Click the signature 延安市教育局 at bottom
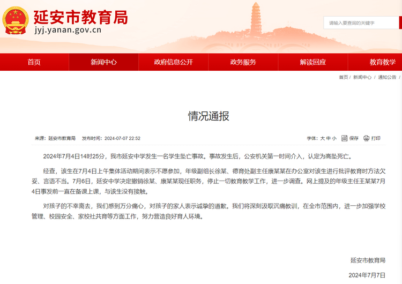 (x=368, y=260)
